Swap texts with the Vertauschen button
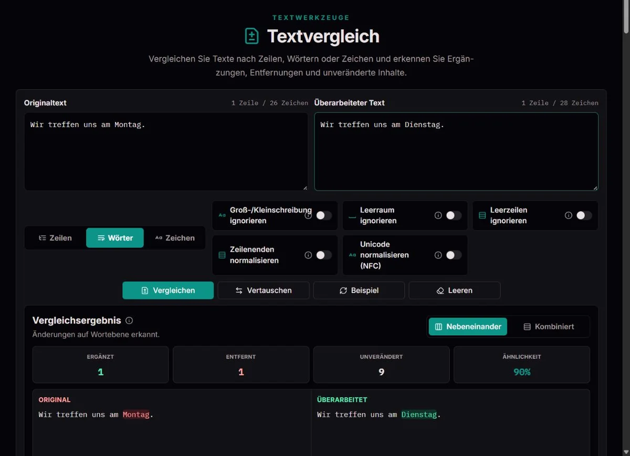Image resolution: width=630 pixels, height=456 pixels. pyautogui.click(x=264, y=291)
